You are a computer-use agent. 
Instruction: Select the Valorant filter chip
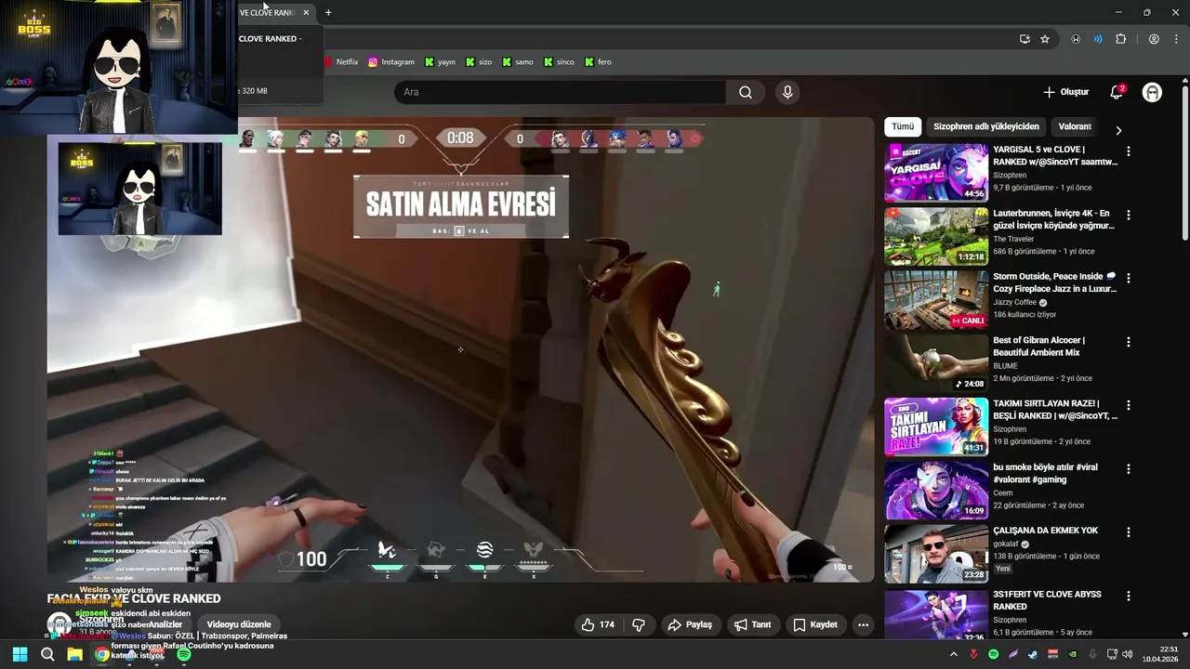click(1075, 126)
